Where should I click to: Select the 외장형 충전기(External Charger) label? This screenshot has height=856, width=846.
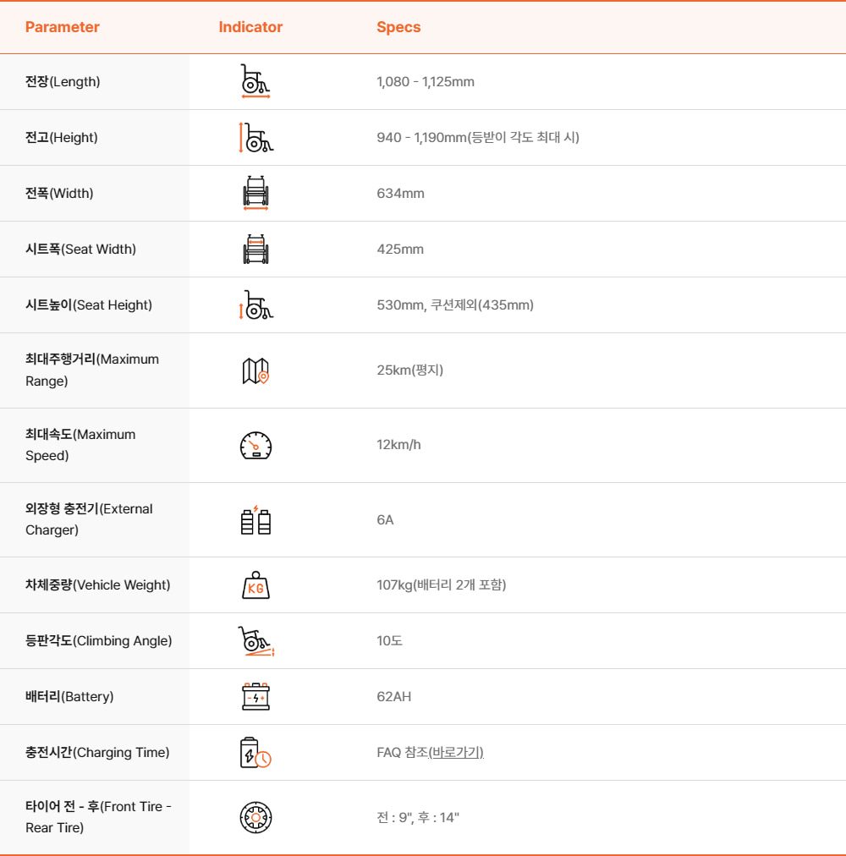tap(89, 519)
